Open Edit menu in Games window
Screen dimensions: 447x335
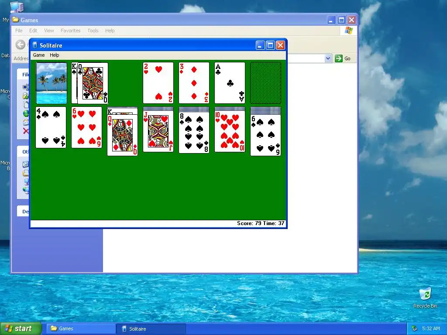coord(33,31)
